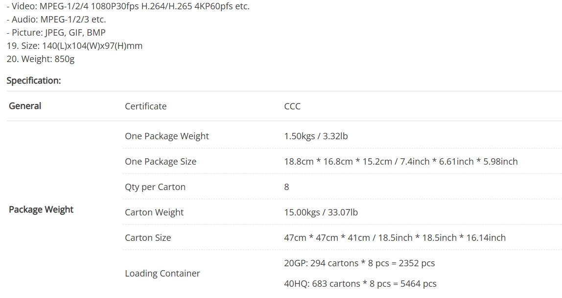Click the 1.50kgs / 3.32lb value

(316, 136)
